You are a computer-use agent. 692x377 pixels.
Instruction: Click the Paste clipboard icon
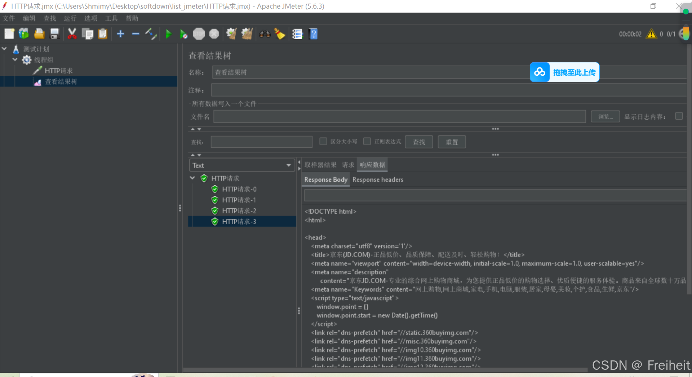[x=103, y=34]
